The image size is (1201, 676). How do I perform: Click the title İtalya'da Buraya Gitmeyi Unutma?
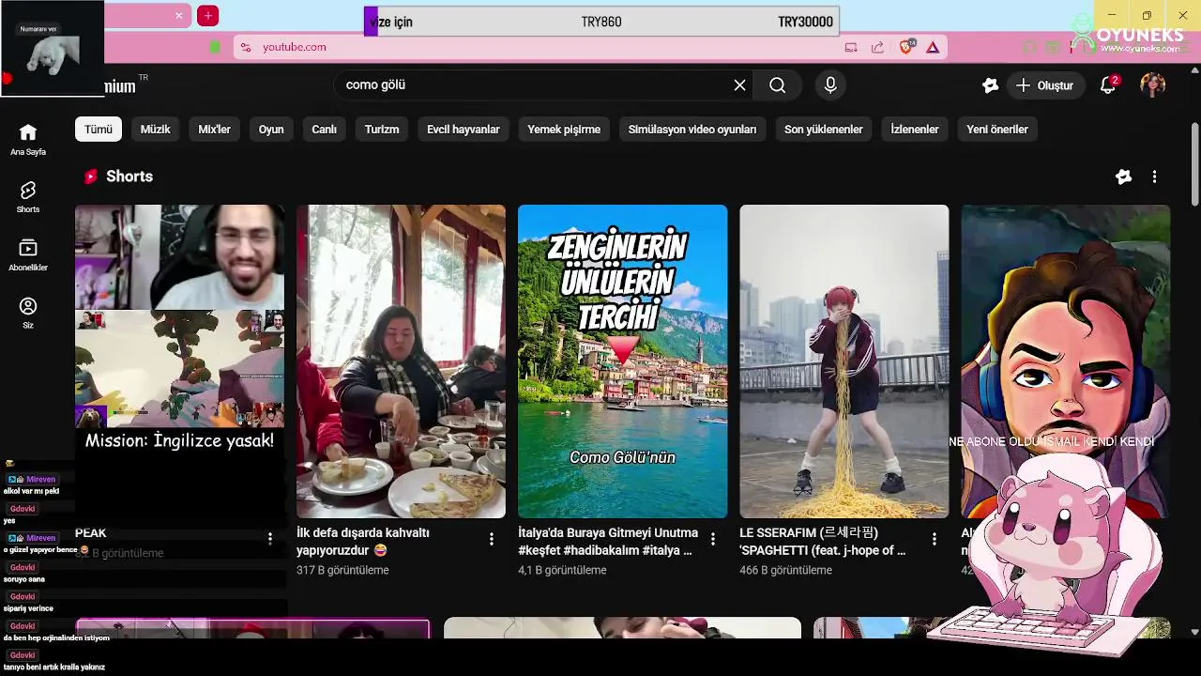tap(608, 542)
